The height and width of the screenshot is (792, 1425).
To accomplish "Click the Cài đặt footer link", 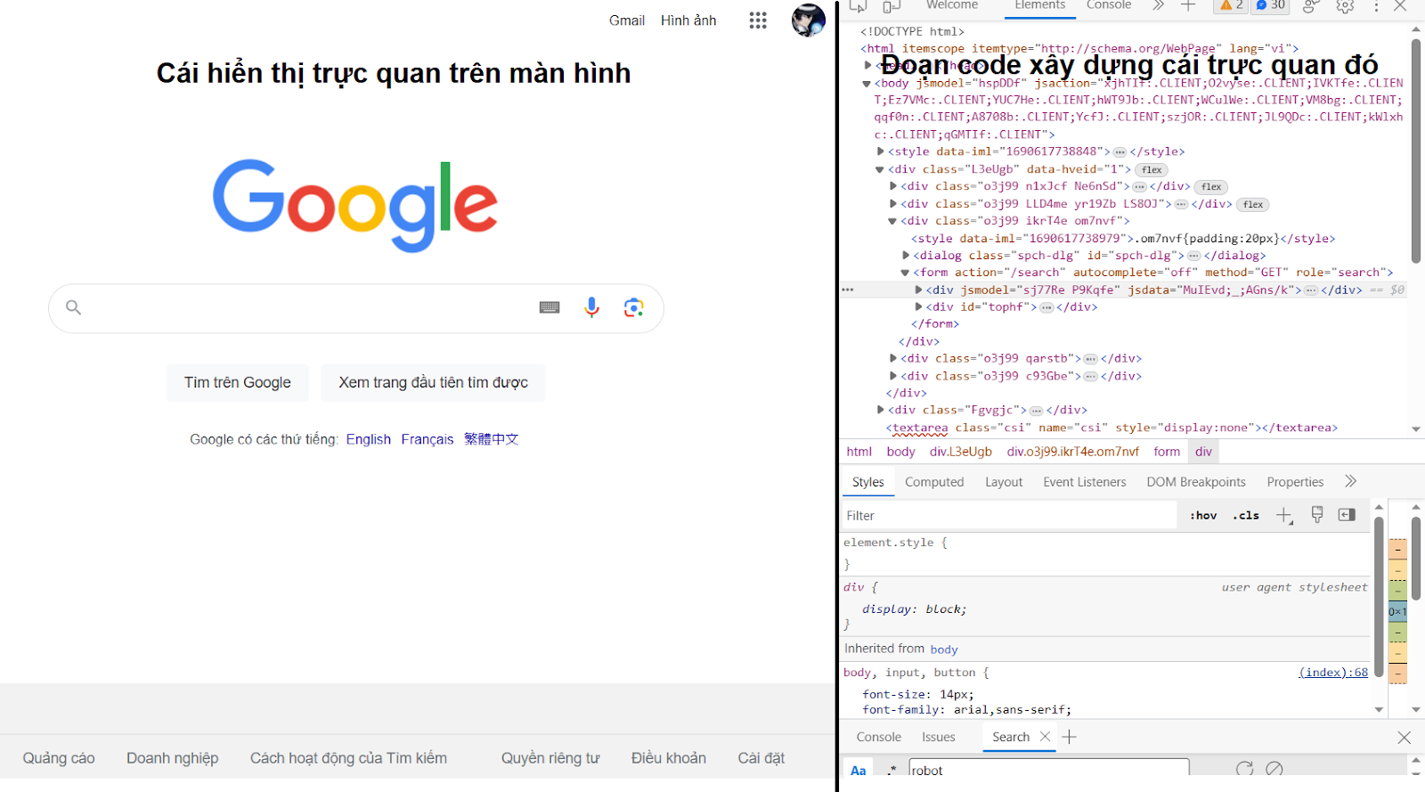I will 761,758.
